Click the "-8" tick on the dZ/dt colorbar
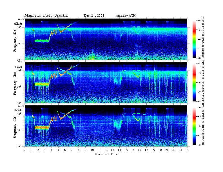This screenshot has height=172, width=223. 199,145
